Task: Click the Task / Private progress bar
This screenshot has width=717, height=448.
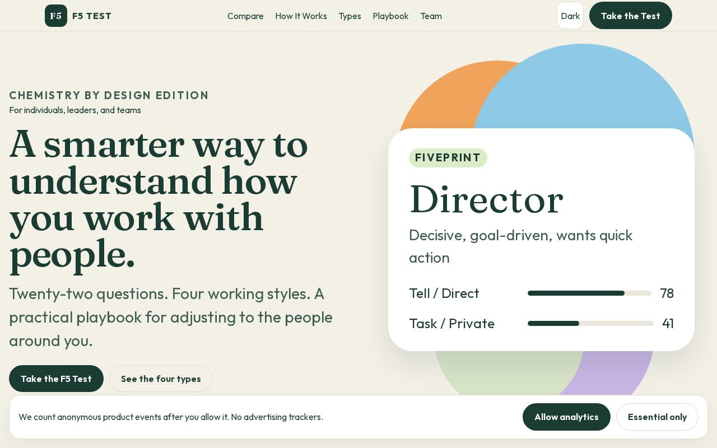Action: tap(590, 323)
